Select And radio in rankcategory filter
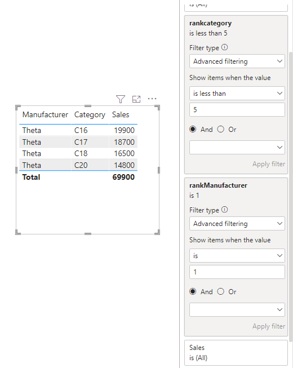293x368 pixels. [193, 129]
